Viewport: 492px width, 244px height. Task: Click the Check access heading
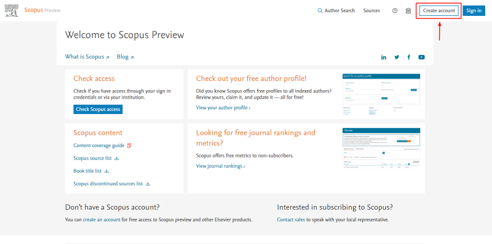[x=94, y=78]
